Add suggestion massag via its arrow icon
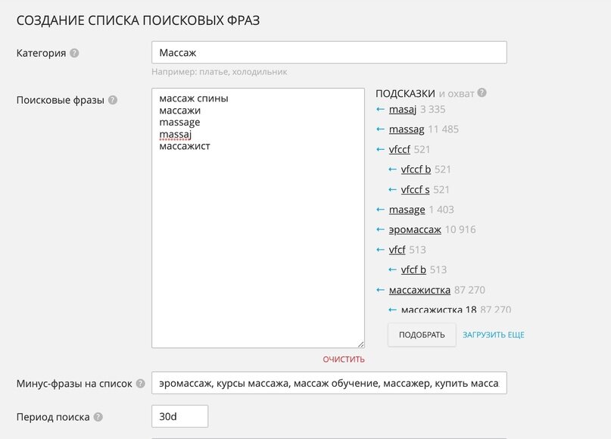 381,129
